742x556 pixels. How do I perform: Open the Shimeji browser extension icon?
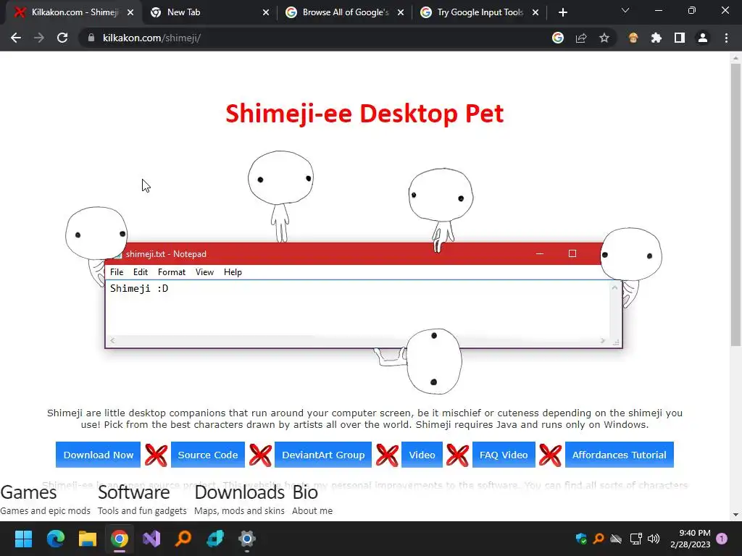point(633,38)
